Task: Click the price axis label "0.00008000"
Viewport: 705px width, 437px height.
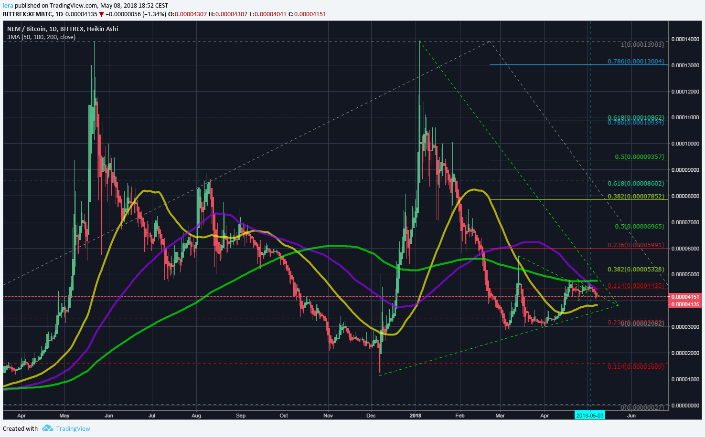Action: [685, 196]
